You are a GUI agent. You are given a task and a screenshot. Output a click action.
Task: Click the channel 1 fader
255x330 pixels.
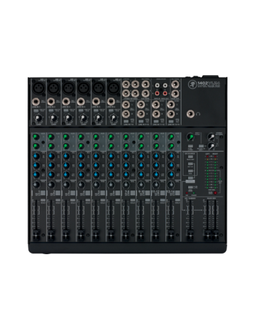click(36, 235)
